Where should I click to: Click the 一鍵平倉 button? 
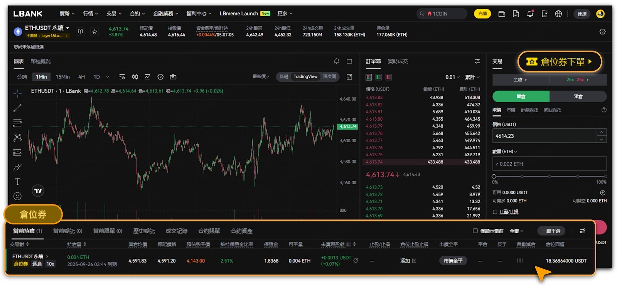pos(551,231)
